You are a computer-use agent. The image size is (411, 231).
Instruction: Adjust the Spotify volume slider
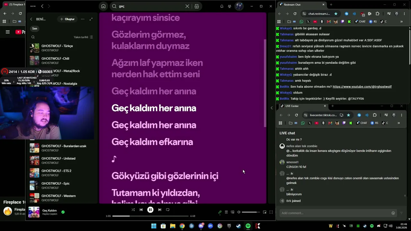point(251,212)
